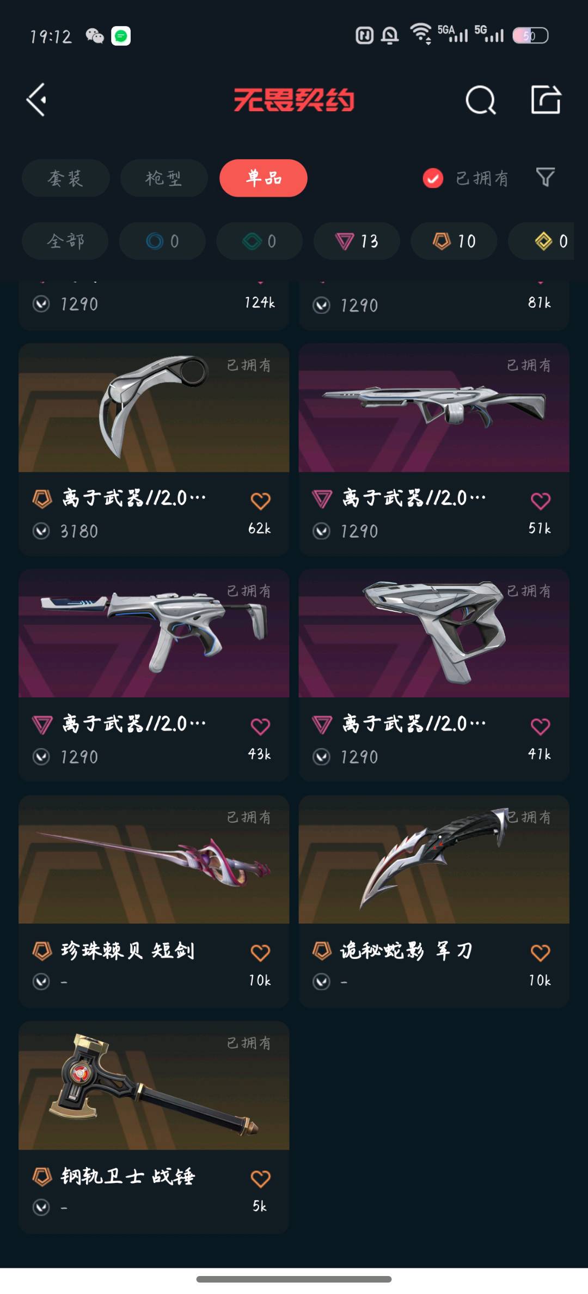Screen dimensions: 588x1294
Task: Open search with the magnifier icon
Action: pyautogui.click(x=481, y=100)
